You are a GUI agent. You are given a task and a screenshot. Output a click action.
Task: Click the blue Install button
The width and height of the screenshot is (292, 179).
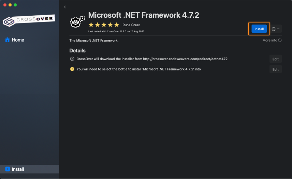point(259,29)
